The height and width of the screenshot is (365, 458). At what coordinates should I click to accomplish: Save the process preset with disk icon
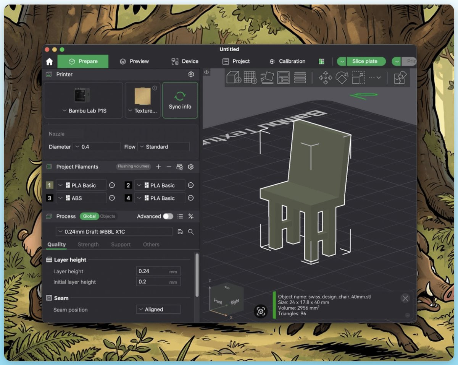180,232
